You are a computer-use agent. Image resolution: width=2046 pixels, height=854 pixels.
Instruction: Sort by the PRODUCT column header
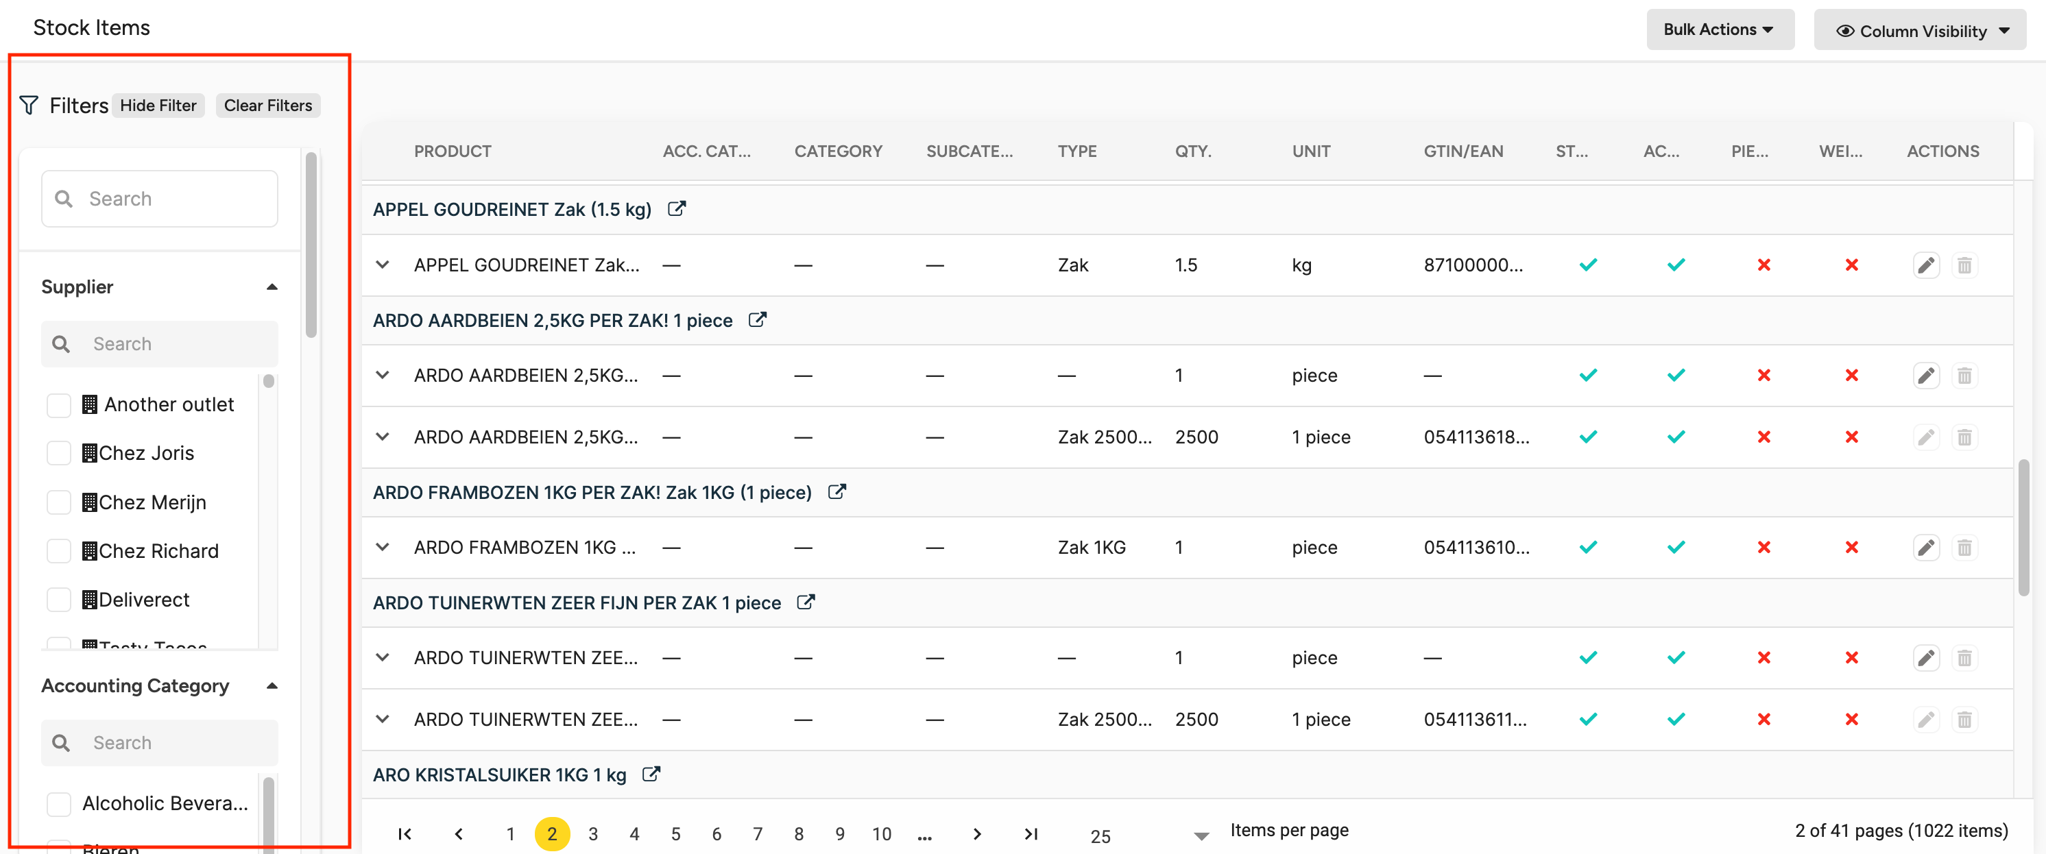(x=453, y=151)
